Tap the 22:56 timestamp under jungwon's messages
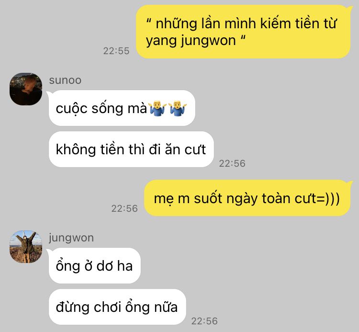 (204, 321)
